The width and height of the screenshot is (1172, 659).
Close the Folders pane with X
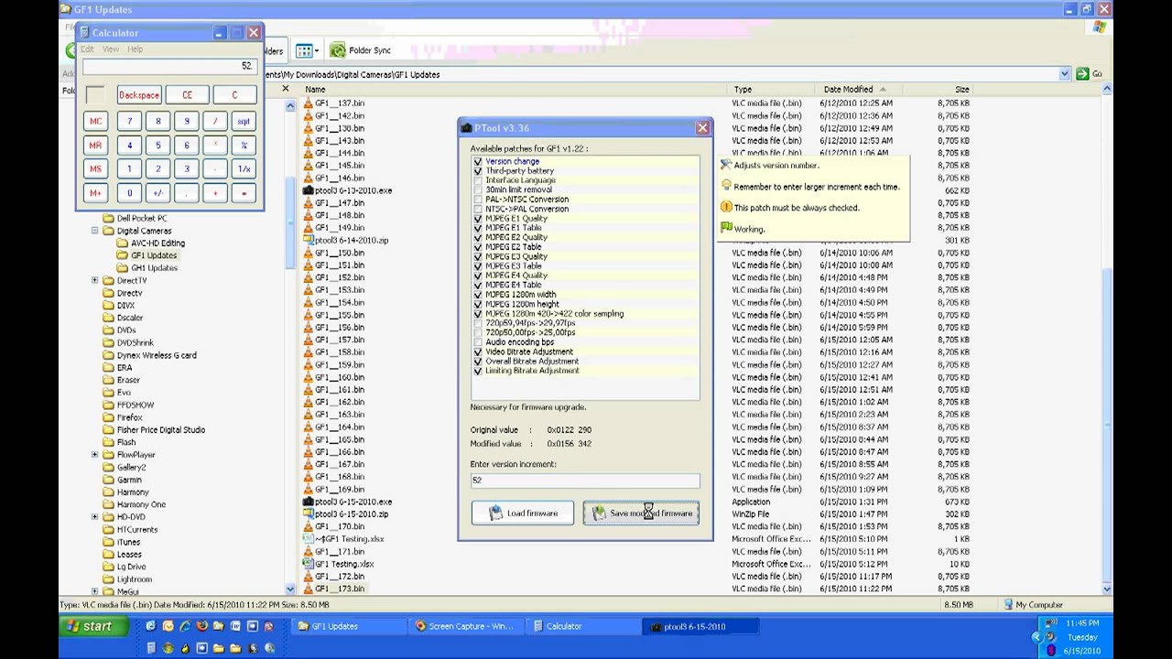(x=285, y=90)
